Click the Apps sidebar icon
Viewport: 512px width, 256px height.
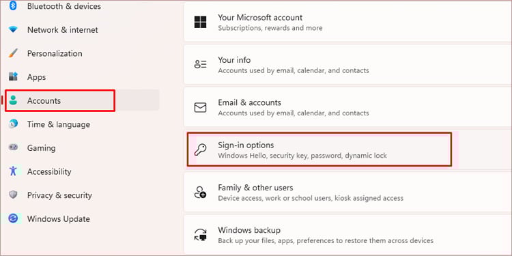[13, 77]
